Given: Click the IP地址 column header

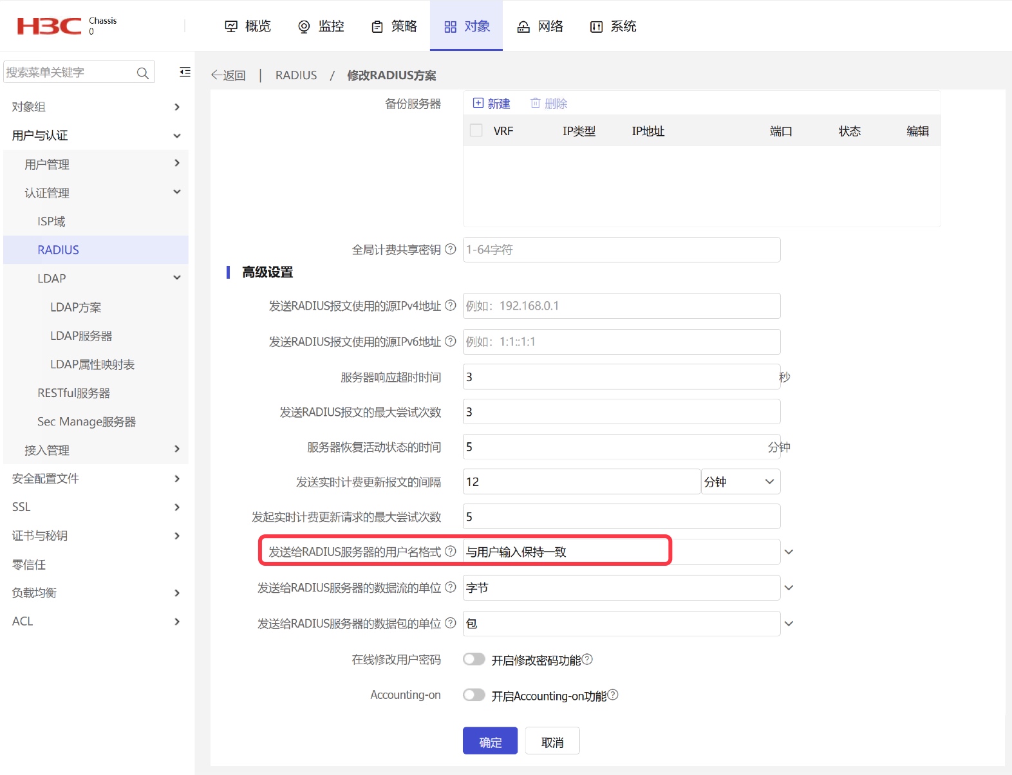Looking at the screenshot, I should (x=648, y=131).
